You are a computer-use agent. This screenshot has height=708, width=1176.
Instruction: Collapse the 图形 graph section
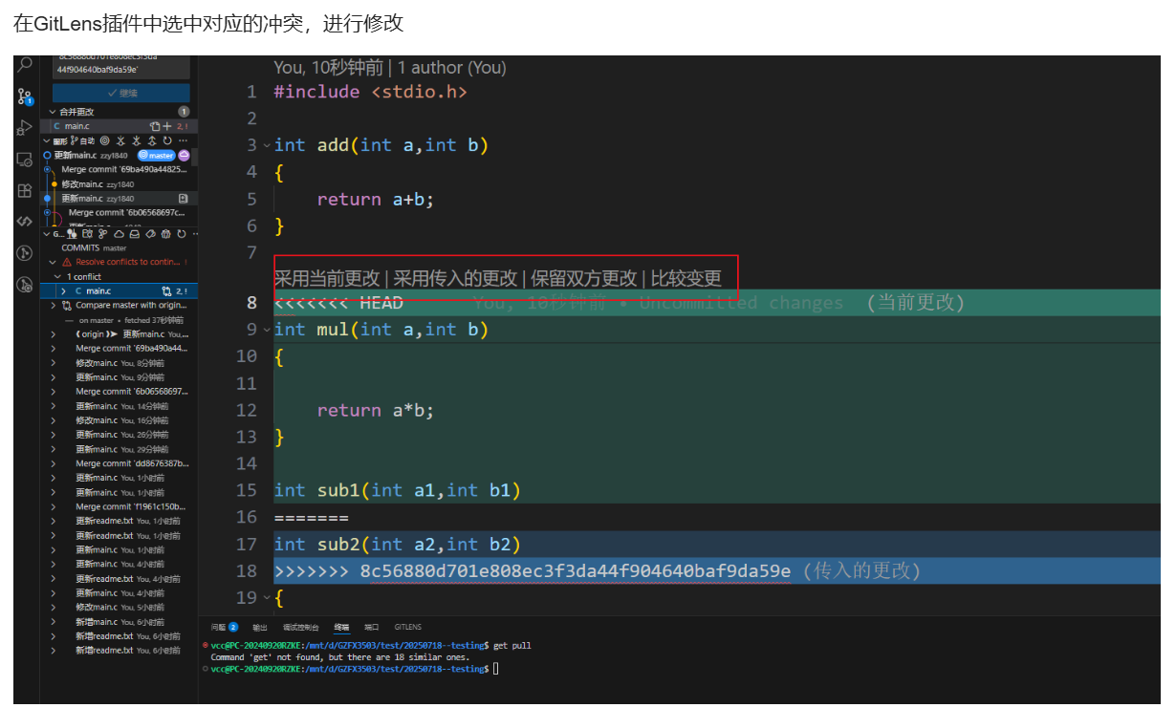(x=47, y=140)
